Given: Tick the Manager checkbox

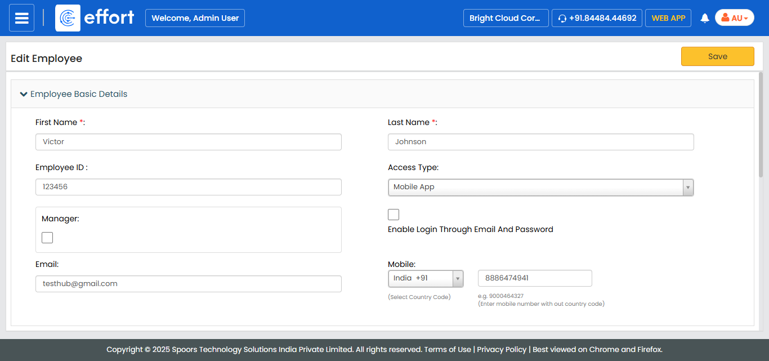Looking at the screenshot, I should pyautogui.click(x=47, y=238).
